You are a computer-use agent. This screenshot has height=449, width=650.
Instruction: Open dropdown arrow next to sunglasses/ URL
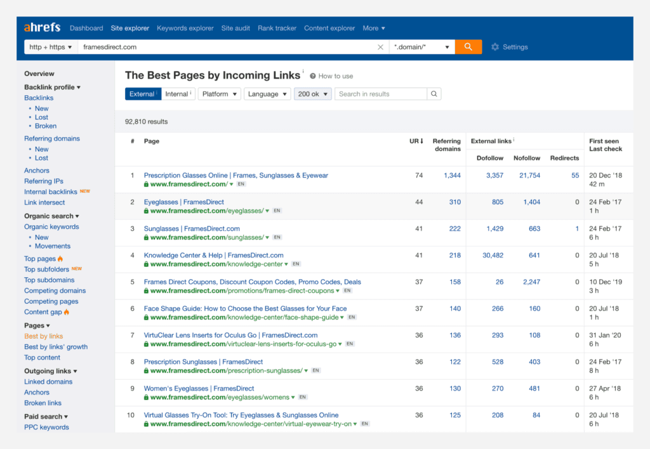[x=267, y=238]
